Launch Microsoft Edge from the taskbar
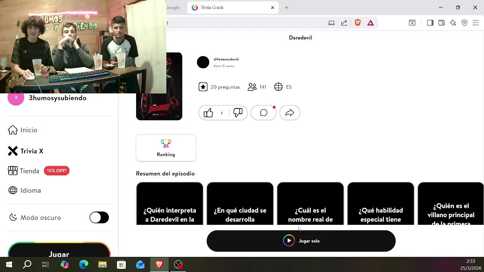Screen dimensions: 484x272 (84, 264)
